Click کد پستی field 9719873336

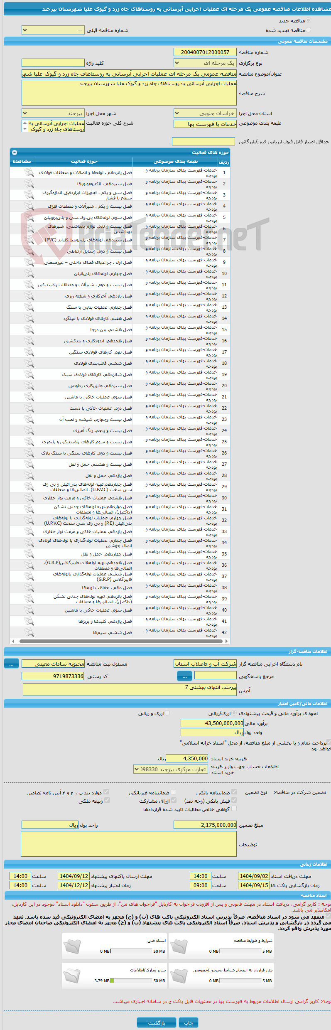point(53,676)
